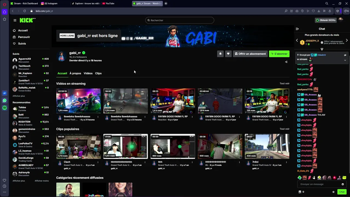Open options menu for 7n9zi clip
This screenshot has height=197, width=350.
coord(286,162)
